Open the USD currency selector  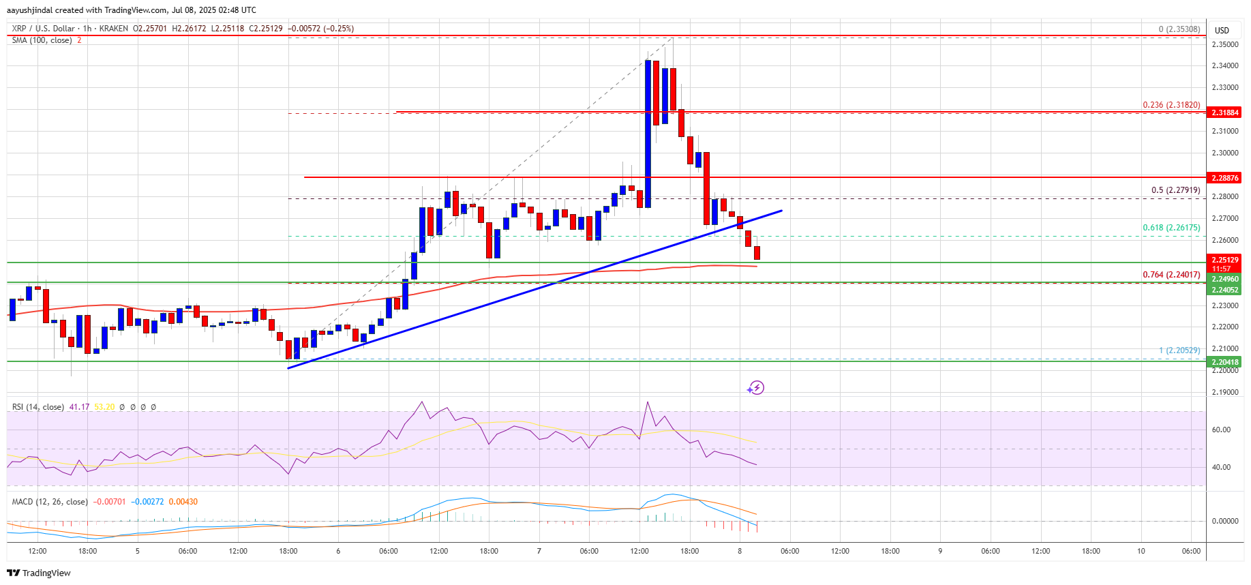click(1222, 30)
